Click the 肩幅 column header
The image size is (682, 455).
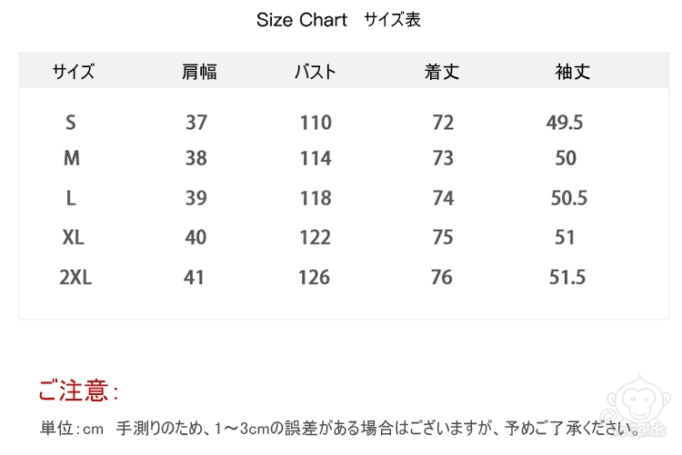(199, 72)
